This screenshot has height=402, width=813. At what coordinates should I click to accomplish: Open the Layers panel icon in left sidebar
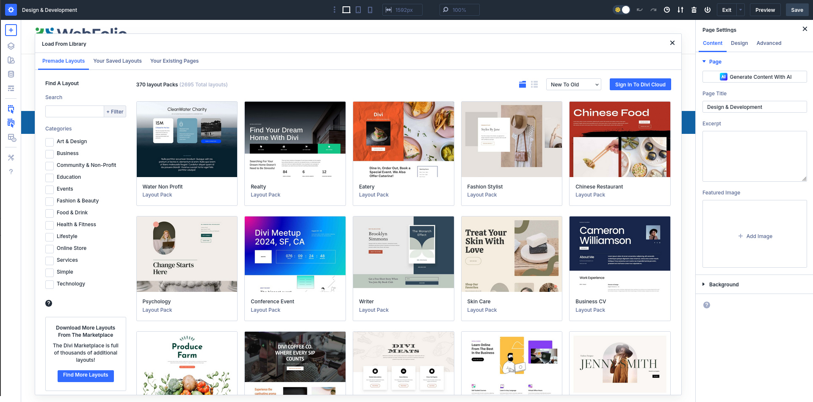11,46
